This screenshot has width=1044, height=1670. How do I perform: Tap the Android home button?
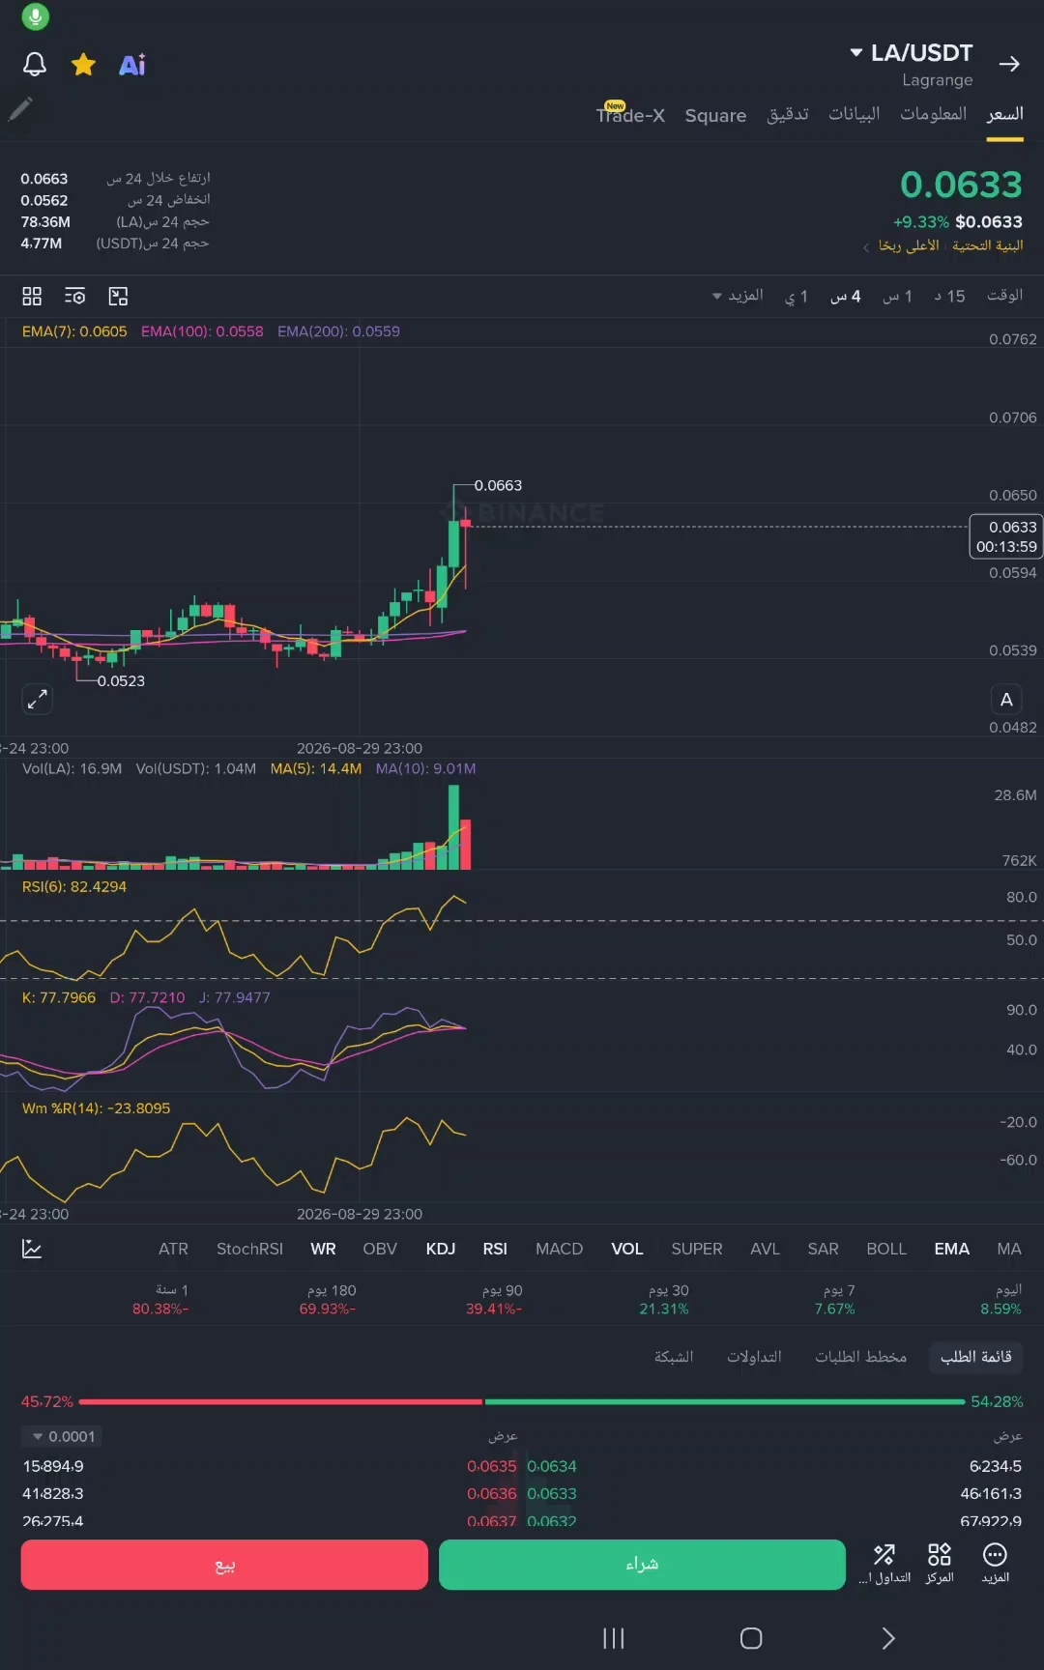coord(751,1638)
